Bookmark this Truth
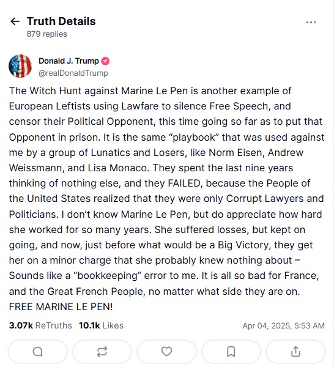This screenshot has width=334, height=367. tap(231, 351)
